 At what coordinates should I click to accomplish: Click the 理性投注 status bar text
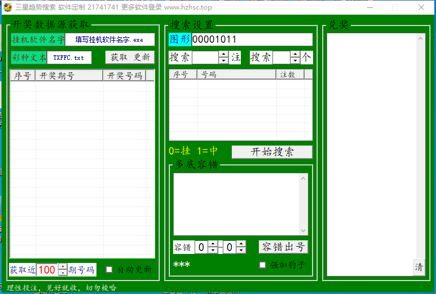[x=61, y=288]
